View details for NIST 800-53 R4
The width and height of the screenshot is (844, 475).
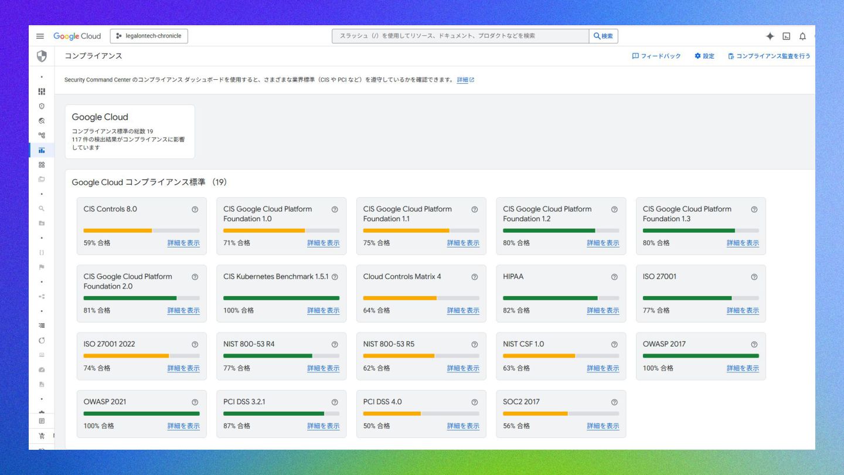coord(324,368)
